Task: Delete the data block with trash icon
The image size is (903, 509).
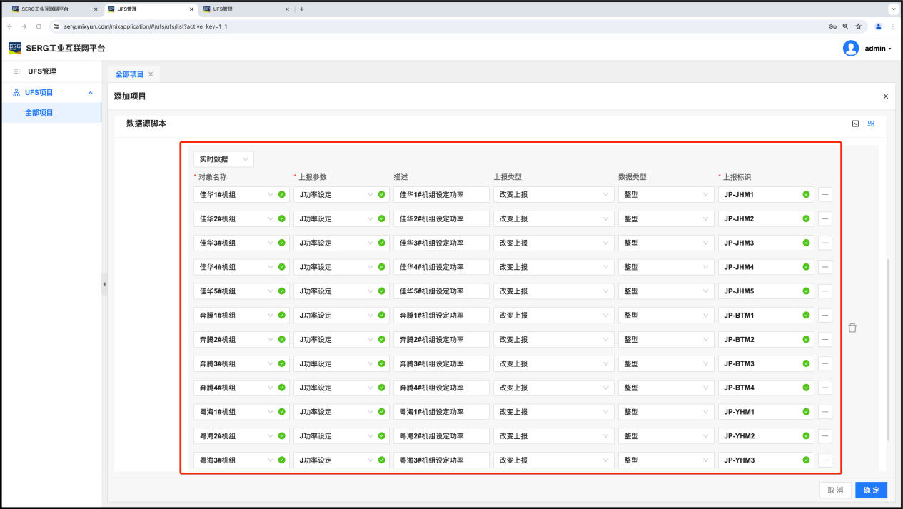Action: pyautogui.click(x=852, y=328)
